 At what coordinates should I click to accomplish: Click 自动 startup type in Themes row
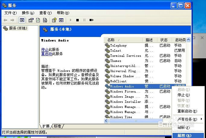coord(178,61)
